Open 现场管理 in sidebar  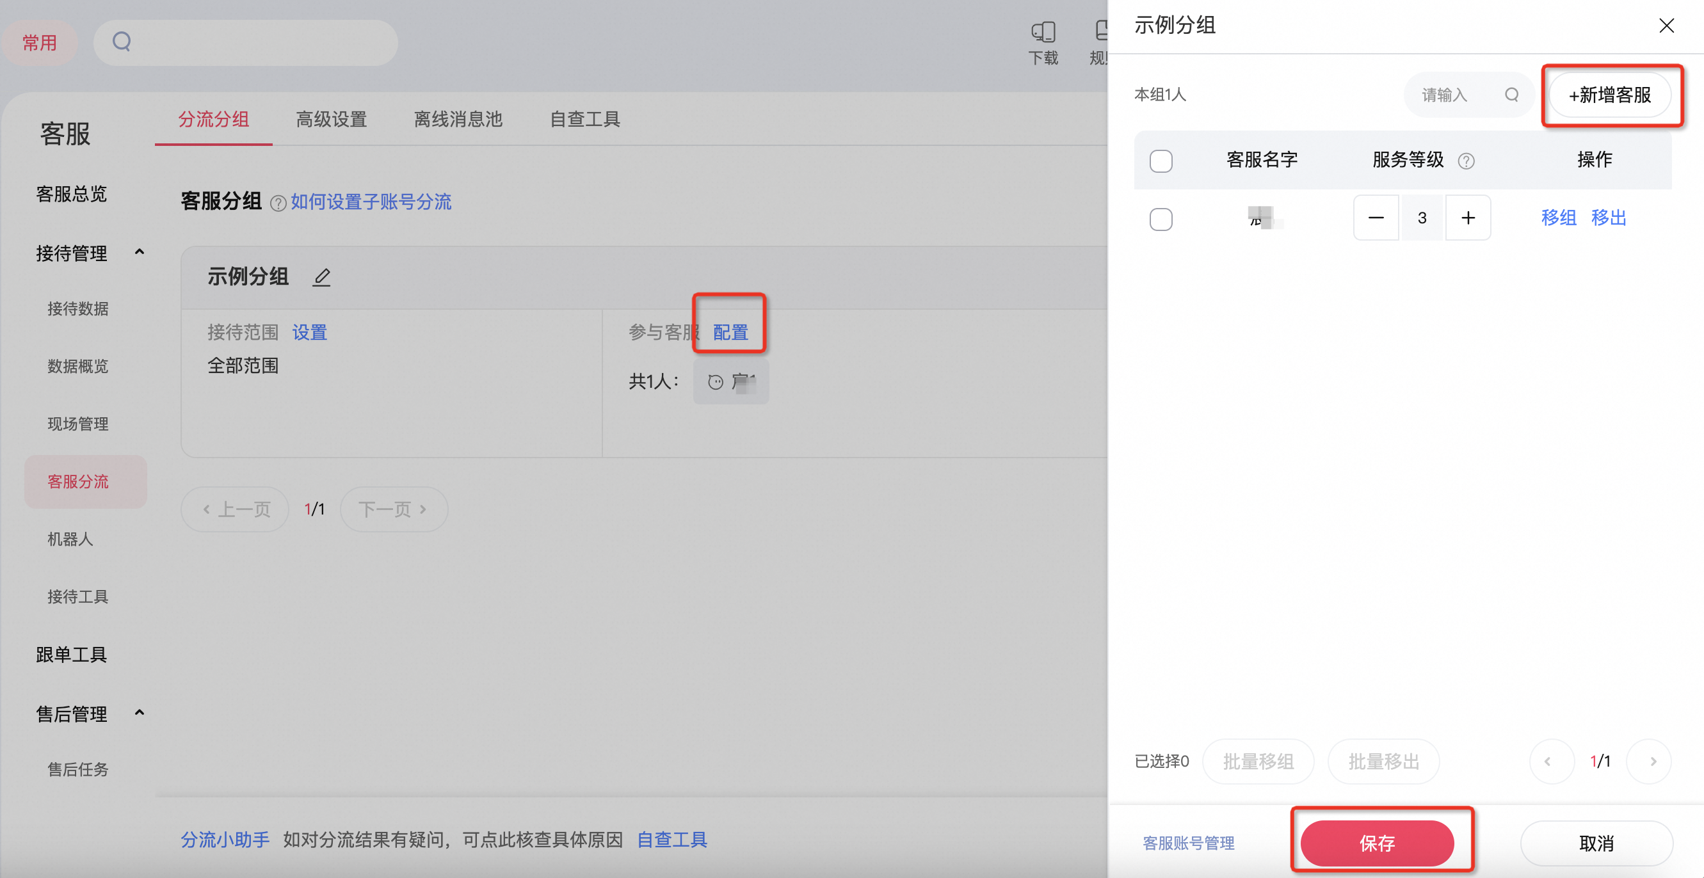point(78,423)
